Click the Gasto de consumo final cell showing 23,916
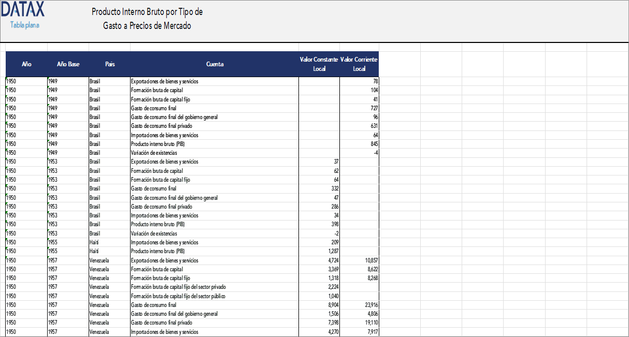 tap(370, 304)
